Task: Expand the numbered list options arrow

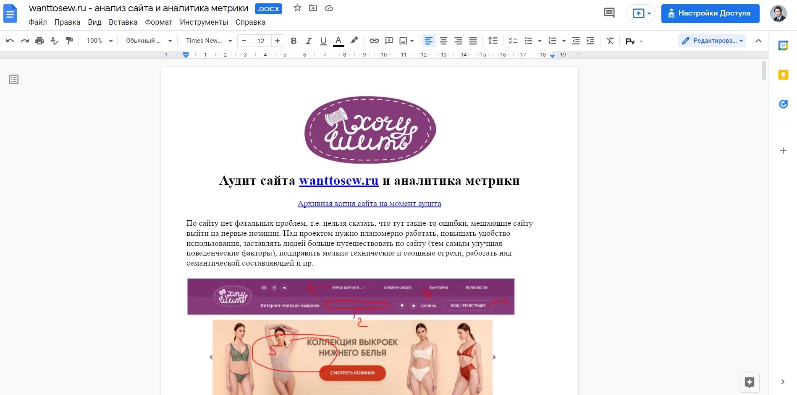Action: click(x=564, y=41)
